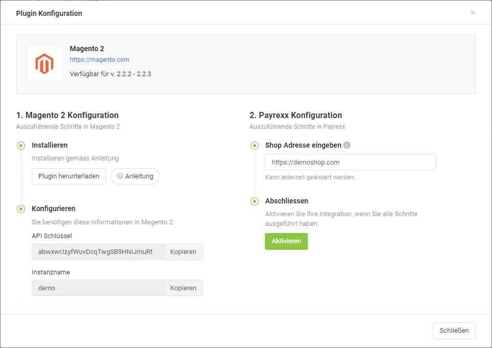The height and width of the screenshot is (348, 492).
Task: Click the Instanzname field containing demo
Action: 98,288
